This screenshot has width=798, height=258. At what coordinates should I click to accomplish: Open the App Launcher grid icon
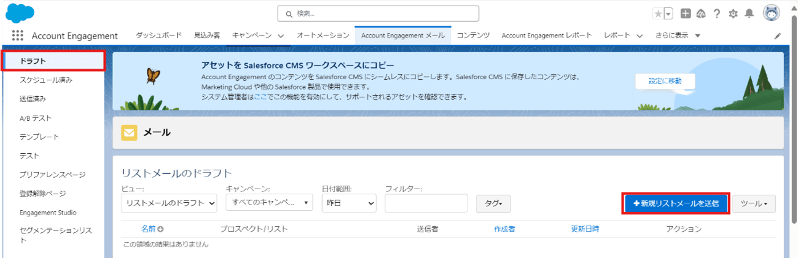[x=17, y=36]
